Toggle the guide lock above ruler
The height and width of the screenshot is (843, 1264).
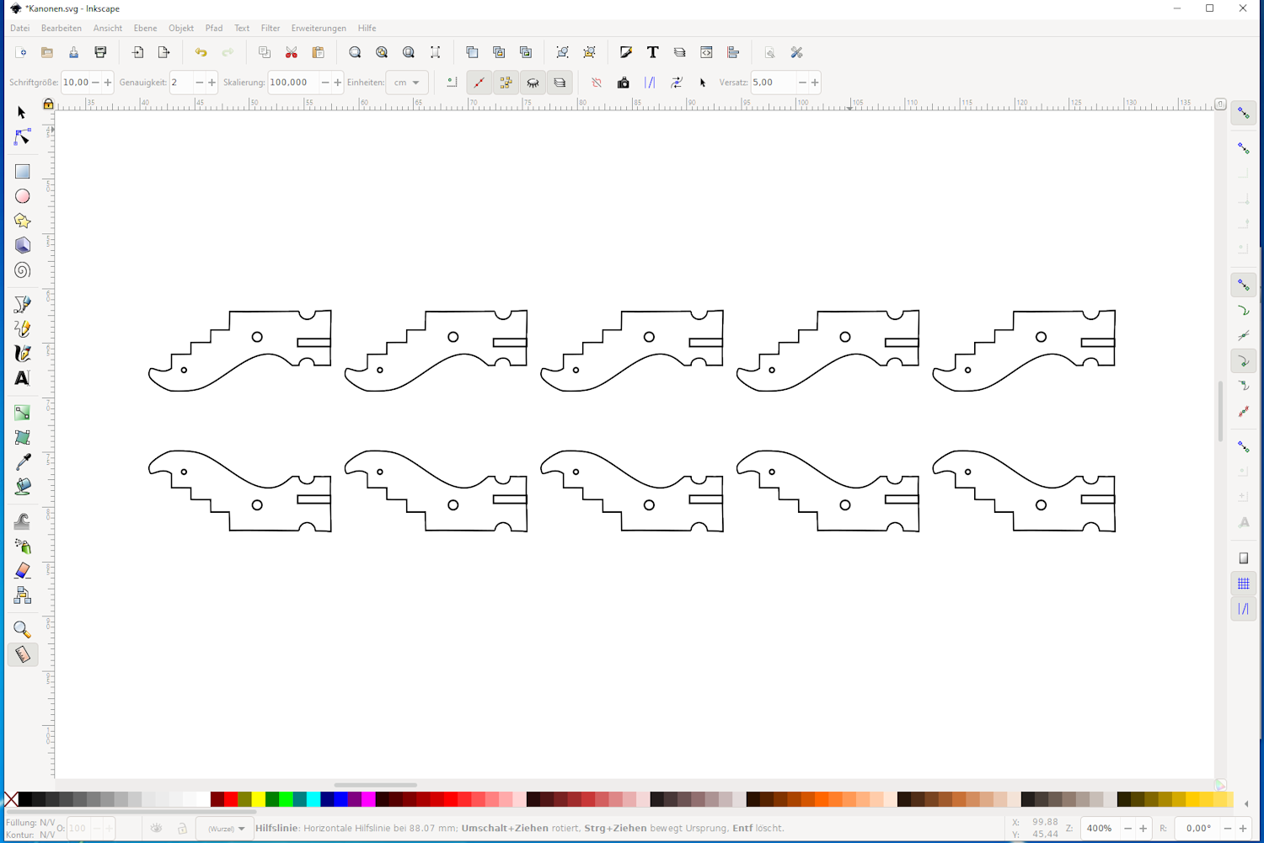click(48, 104)
